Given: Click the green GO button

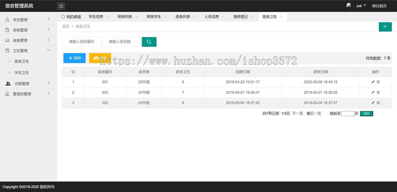Looking at the screenshot, I should tap(367, 113).
